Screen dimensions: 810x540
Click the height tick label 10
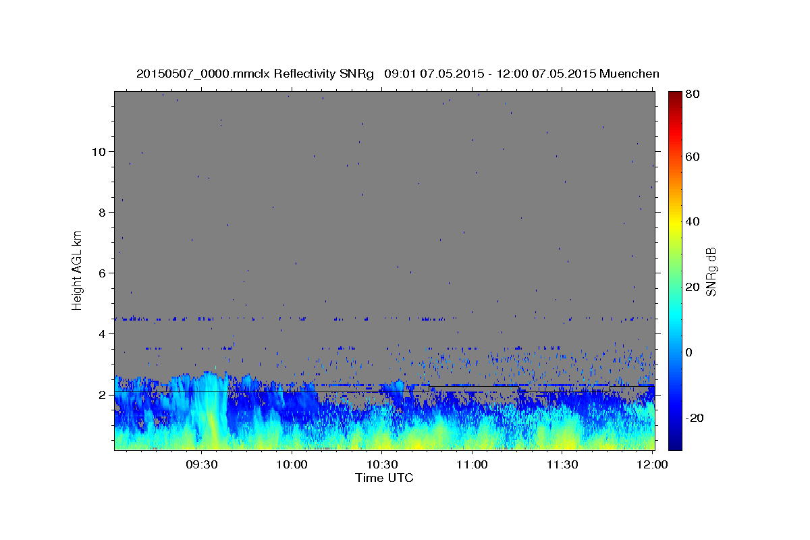(x=100, y=151)
